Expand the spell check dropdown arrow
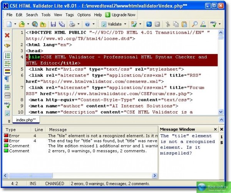The height and width of the screenshot is (193, 231). [x=220, y=24]
